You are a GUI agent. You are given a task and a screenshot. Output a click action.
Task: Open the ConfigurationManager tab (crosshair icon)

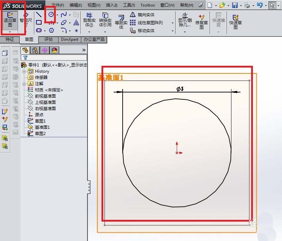45,50
